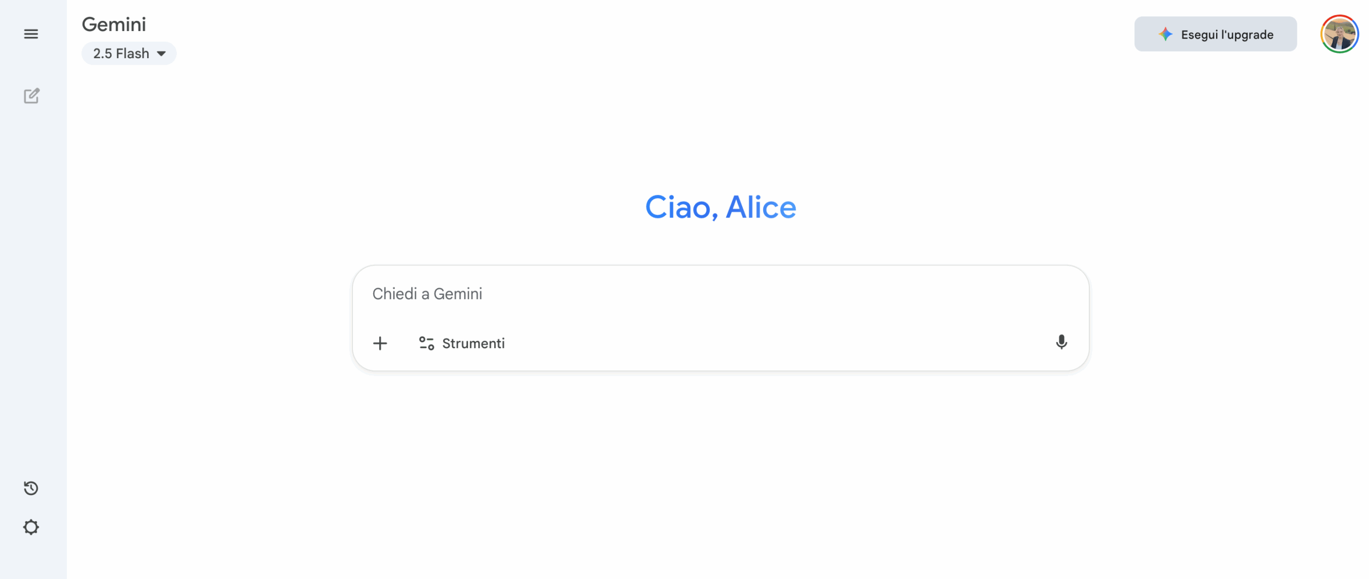Click the Chiedi a Gemini input field
The width and height of the screenshot is (1369, 579).
[720, 293]
